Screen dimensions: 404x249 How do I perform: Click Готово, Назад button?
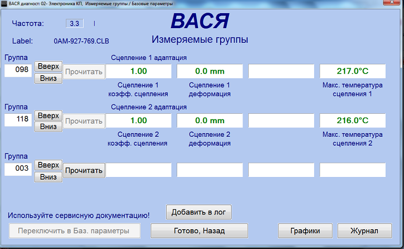pyautogui.click(x=199, y=231)
